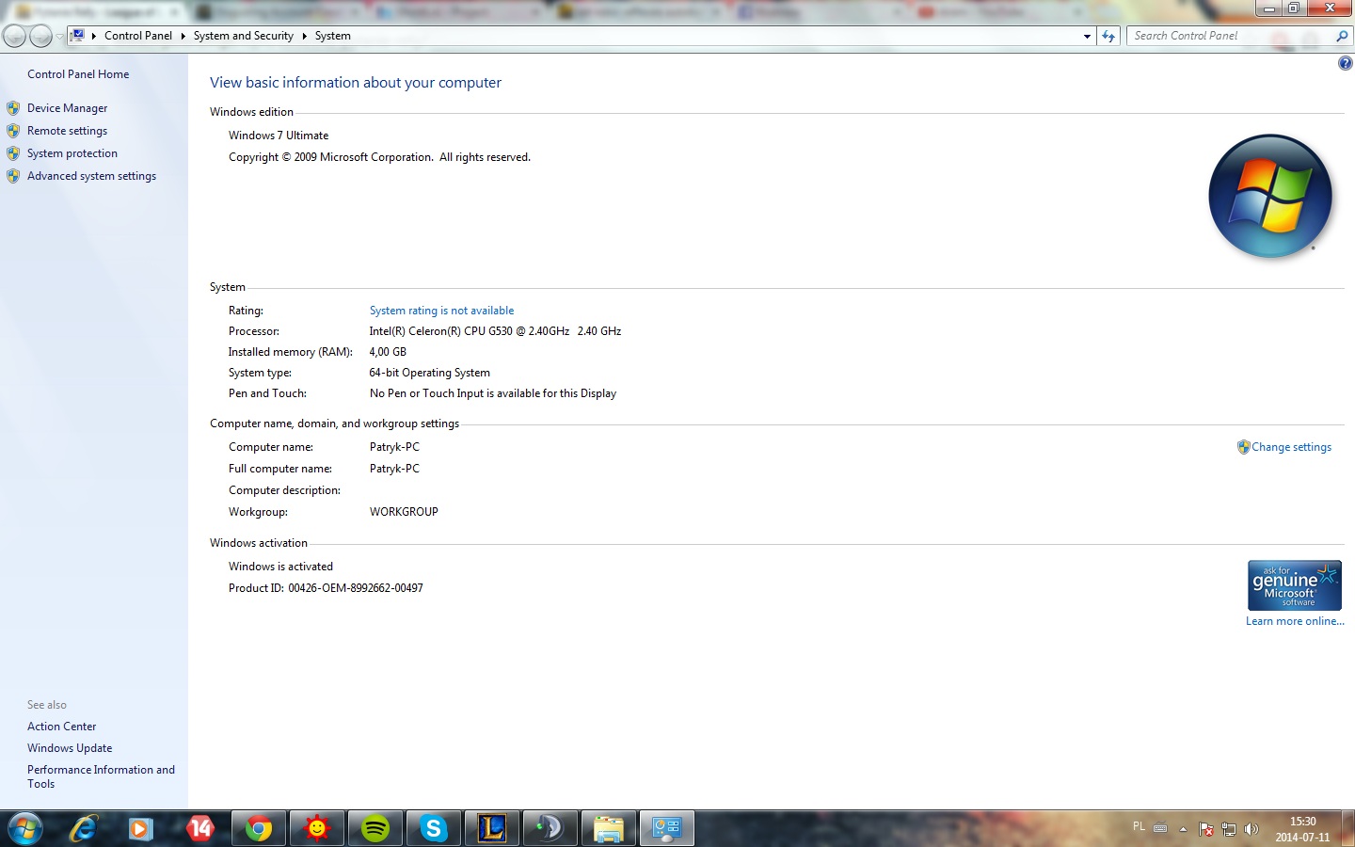Click the '4,00 GB' installed memory value
This screenshot has height=847, width=1355.
click(388, 352)
